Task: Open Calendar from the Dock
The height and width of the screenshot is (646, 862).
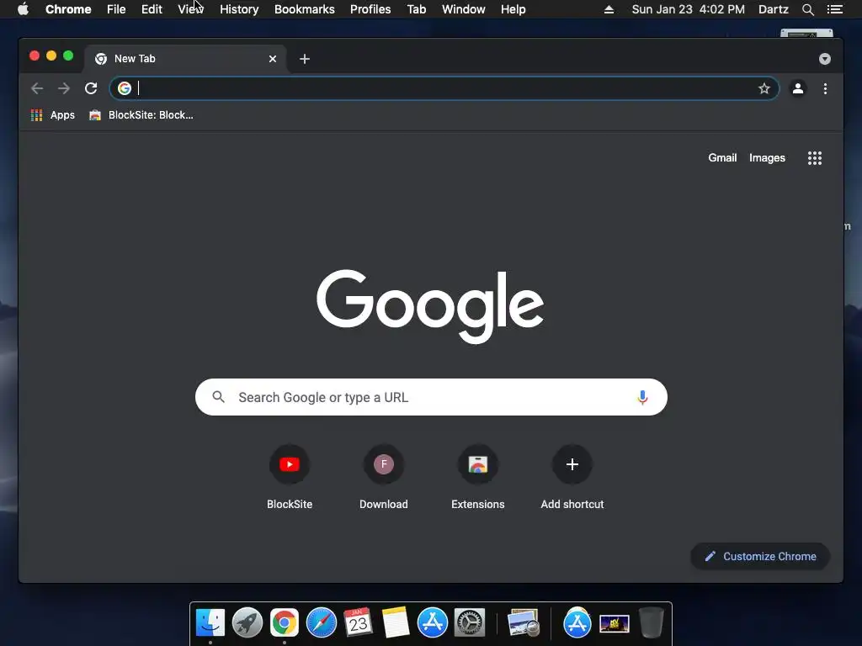Action: coord(358,623)
